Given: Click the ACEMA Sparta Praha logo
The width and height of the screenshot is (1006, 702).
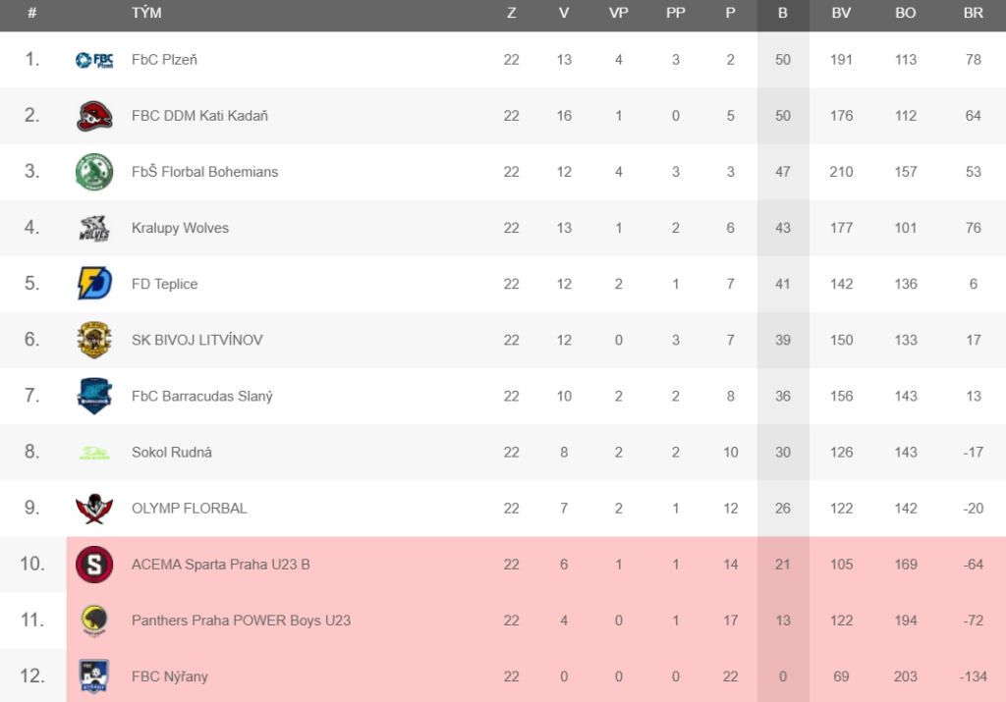Looking at the screenshot, I should (x=94, y=565).
